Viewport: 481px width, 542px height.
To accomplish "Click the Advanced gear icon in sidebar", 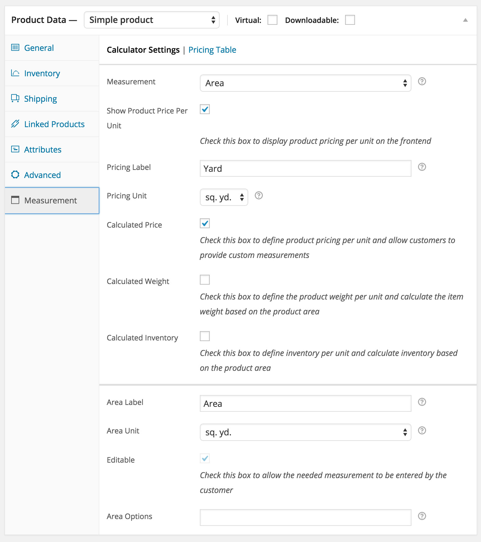I will 15,175.
